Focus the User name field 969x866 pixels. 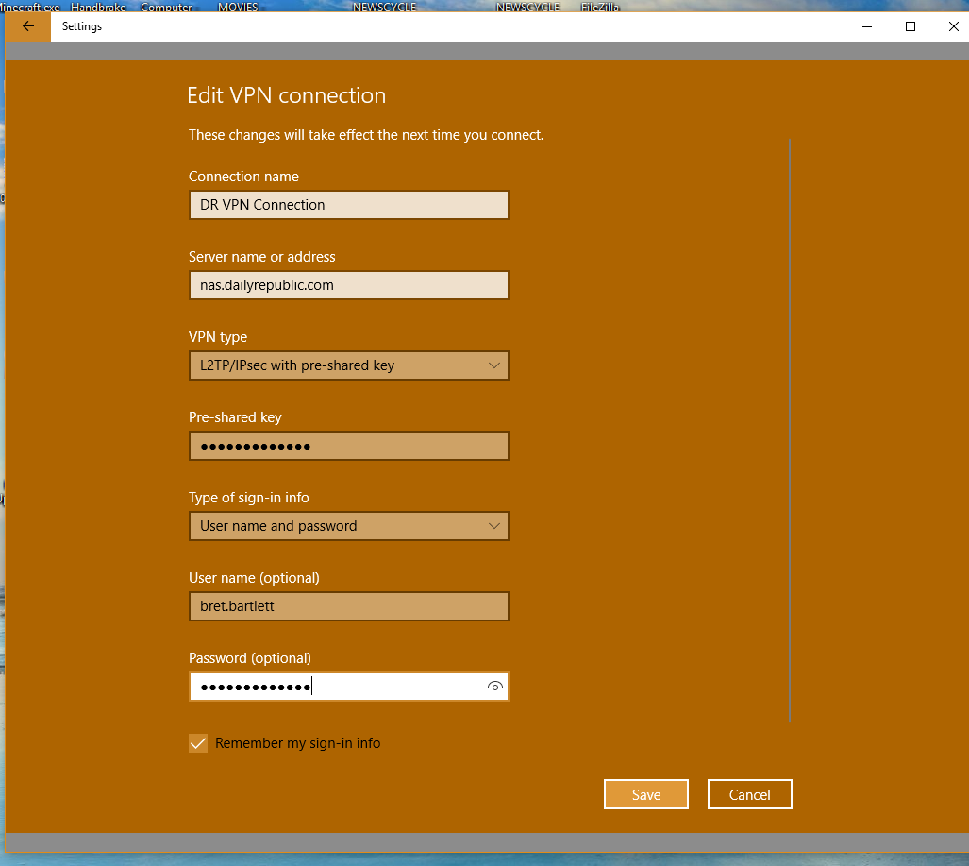348,606
